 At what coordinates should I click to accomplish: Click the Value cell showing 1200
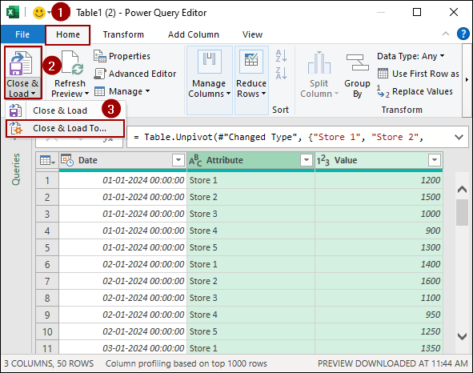tap(379, 180)
